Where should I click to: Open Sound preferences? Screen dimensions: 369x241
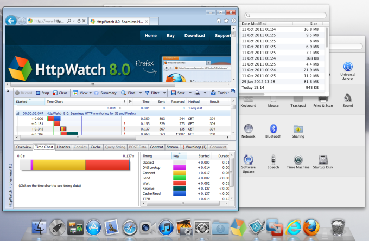348,100
